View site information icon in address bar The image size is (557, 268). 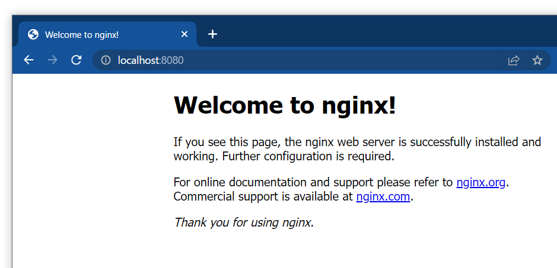coord(106,60)
